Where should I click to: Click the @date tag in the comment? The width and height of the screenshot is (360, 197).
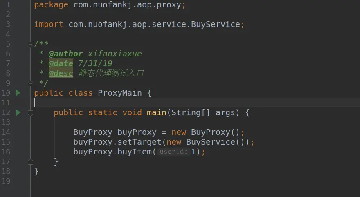pos(61,63)
